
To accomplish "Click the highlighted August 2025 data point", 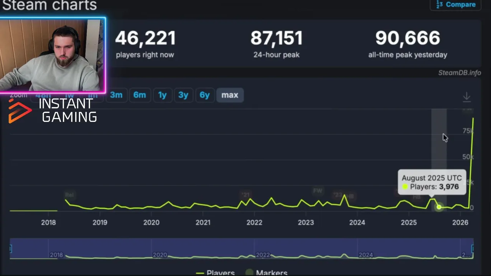I will coord(439,207).
